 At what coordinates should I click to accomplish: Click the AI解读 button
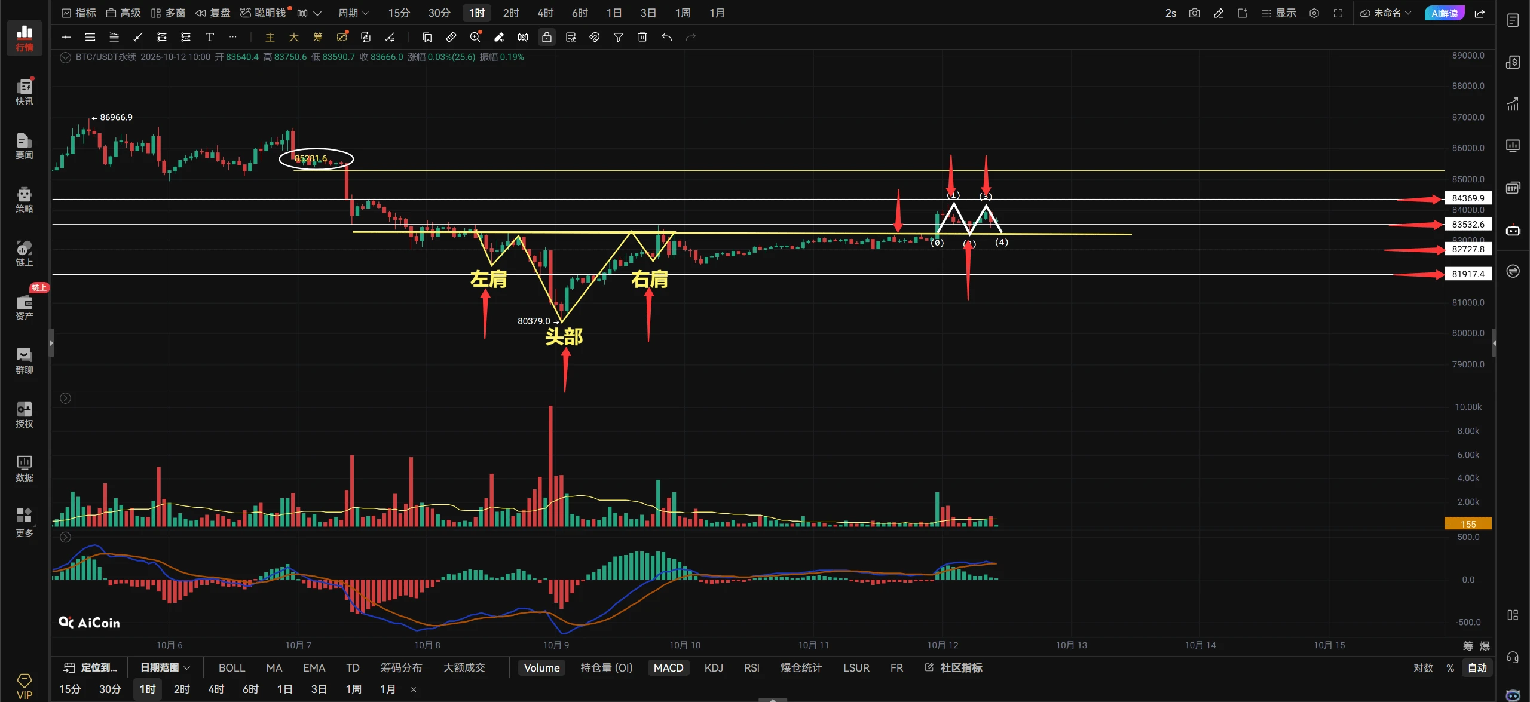1444,13
